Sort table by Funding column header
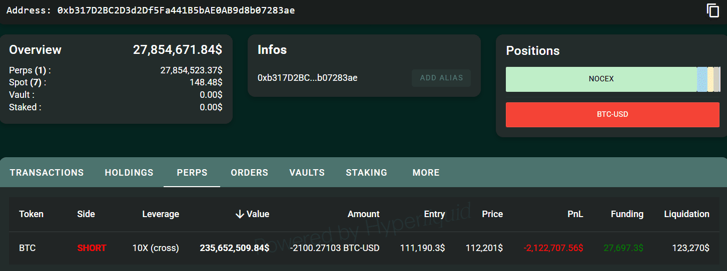The image size is (727, 271). [x=627, y=214]
